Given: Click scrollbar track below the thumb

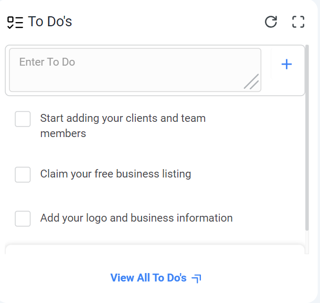Looking at the screenshot, I should (x=307, y=242).
